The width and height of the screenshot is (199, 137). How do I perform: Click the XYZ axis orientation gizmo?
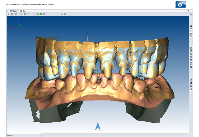point(15,23)
